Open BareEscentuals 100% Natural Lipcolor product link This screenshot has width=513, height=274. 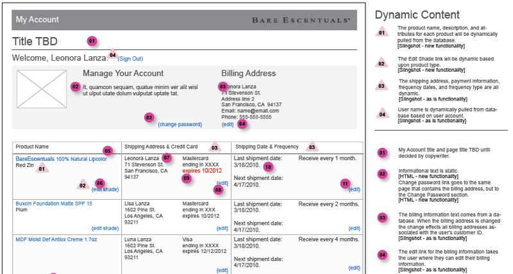click(62, 158)
